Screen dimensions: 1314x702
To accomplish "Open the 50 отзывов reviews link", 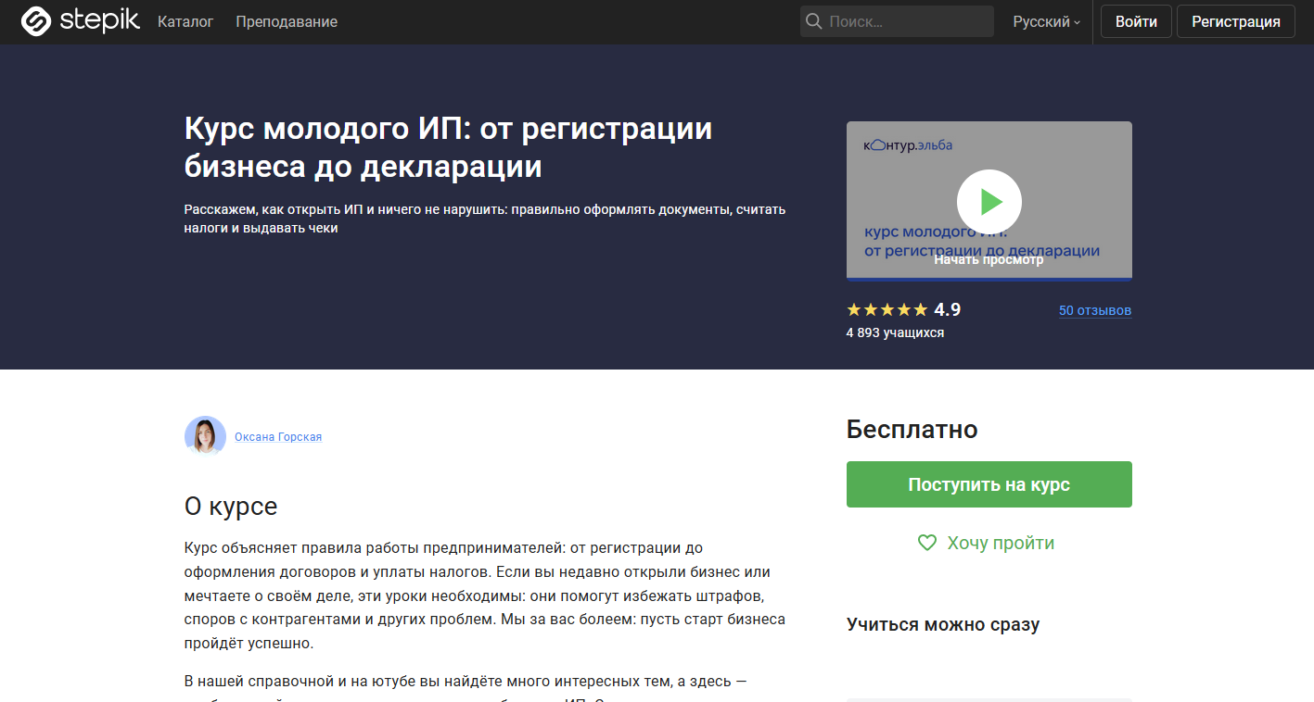I will point(1094,310).
